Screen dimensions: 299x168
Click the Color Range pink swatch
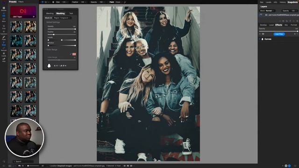point(74,54)
